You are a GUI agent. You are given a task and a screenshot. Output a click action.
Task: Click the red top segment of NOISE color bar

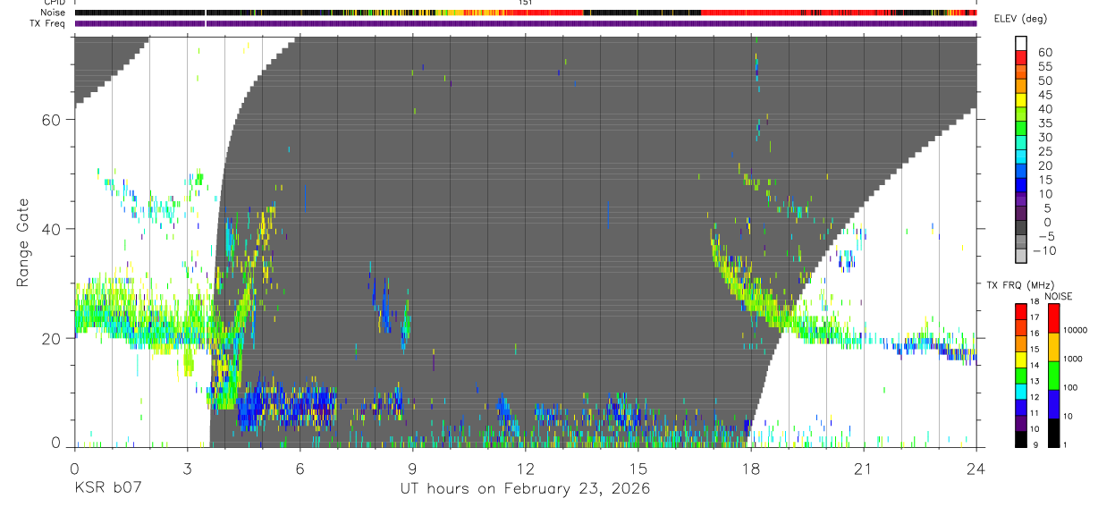click(1054, 318)
